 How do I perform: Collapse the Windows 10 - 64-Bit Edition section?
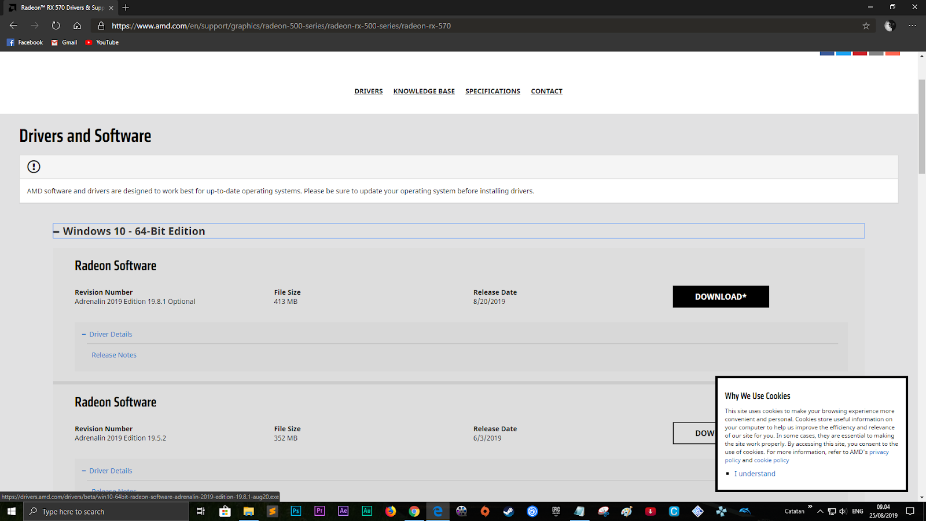(458, 231)
